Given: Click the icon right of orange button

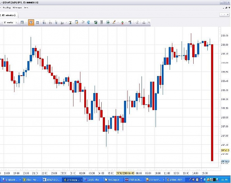Looking at the screenshot, I should [x=37, y=23].
